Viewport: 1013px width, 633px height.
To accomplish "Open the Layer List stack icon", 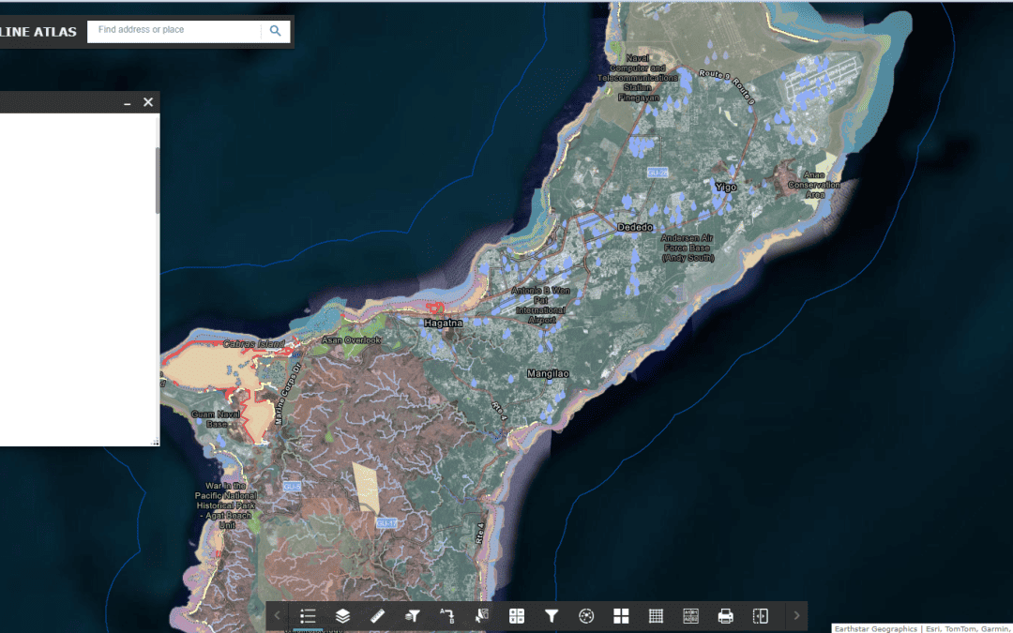I will click(x=342, y=616).
